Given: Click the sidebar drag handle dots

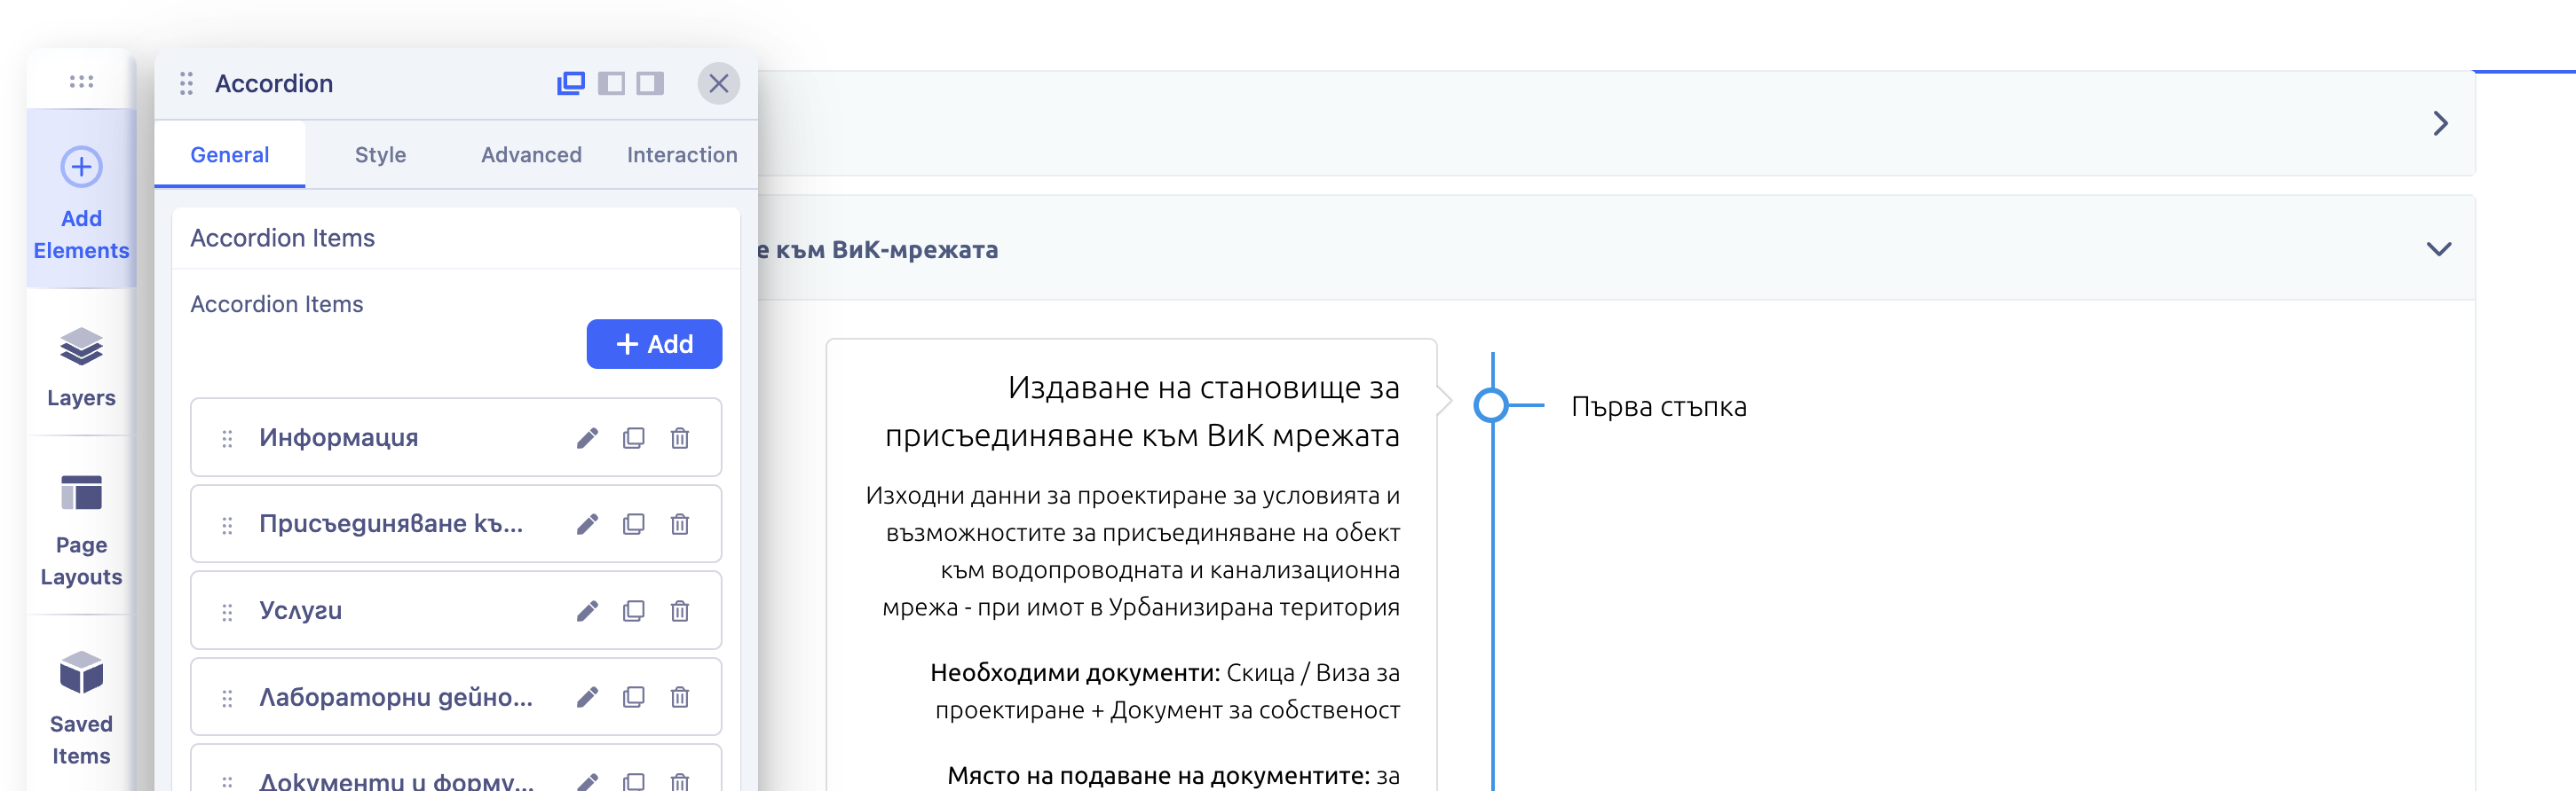Looking at the screenshot, I should click(x=81, y=82).
